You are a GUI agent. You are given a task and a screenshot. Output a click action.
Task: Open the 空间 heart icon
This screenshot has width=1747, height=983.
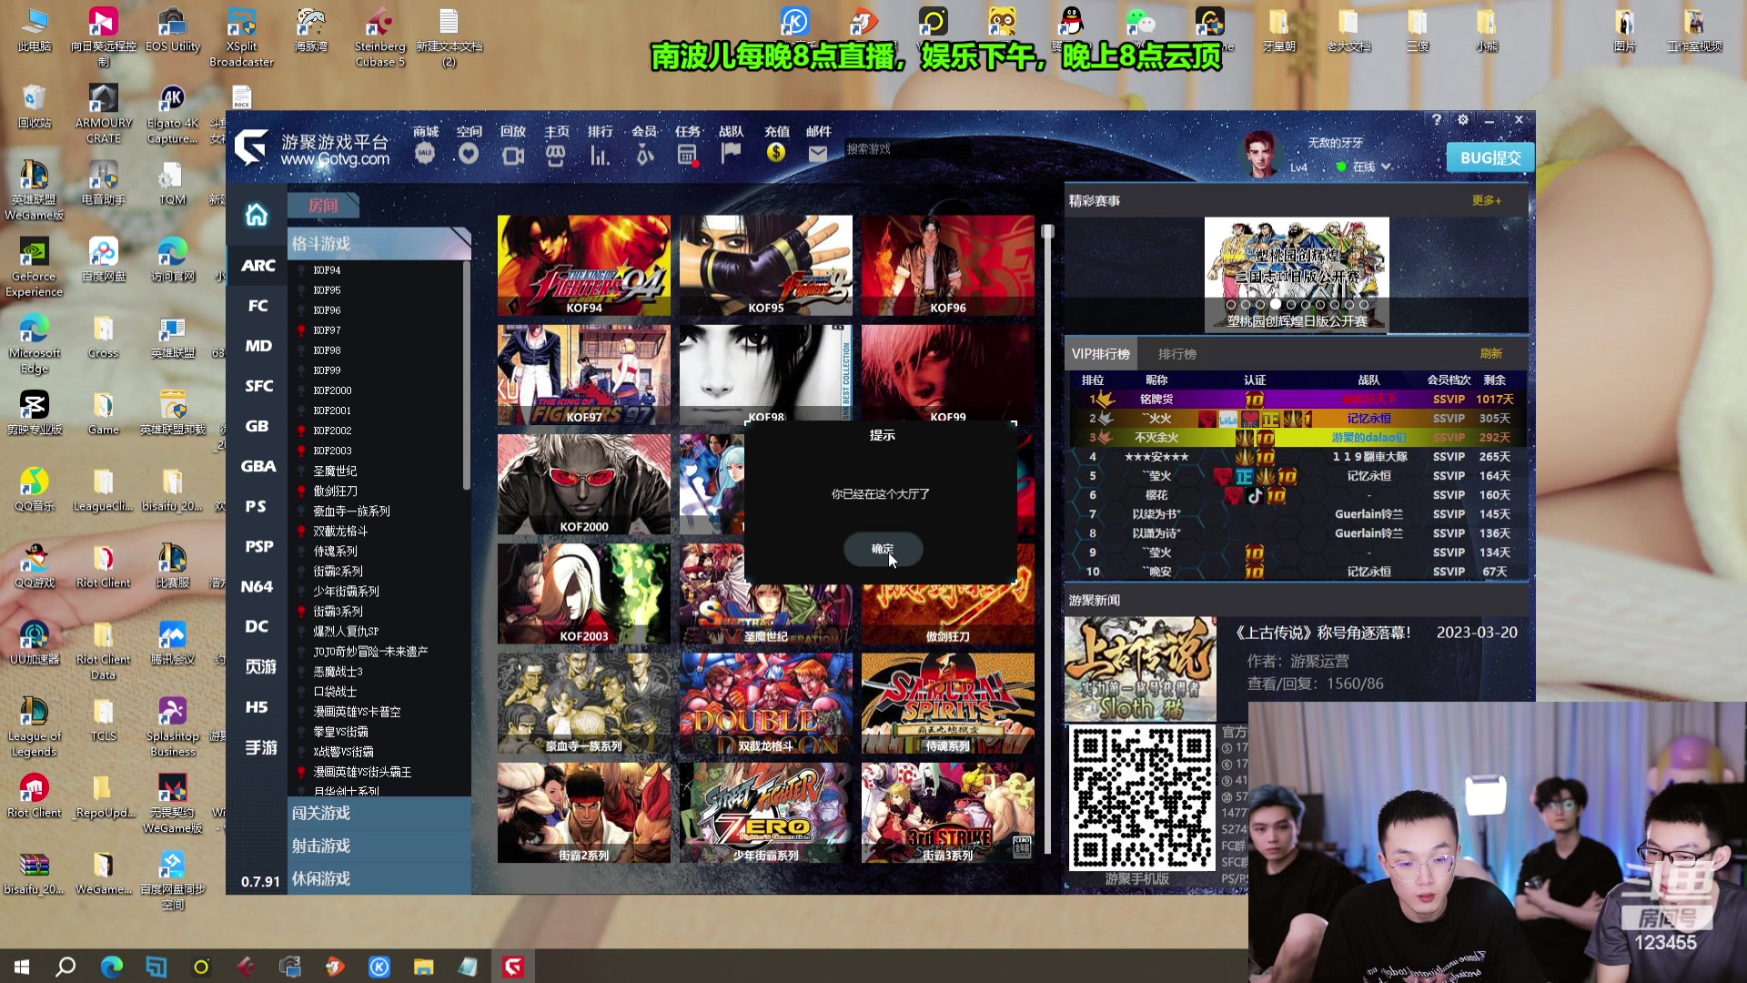tap(469, 154)
